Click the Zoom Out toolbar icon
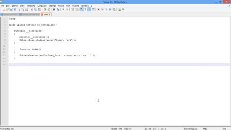The height and width of the screenshot is (130, 231). 67,9
